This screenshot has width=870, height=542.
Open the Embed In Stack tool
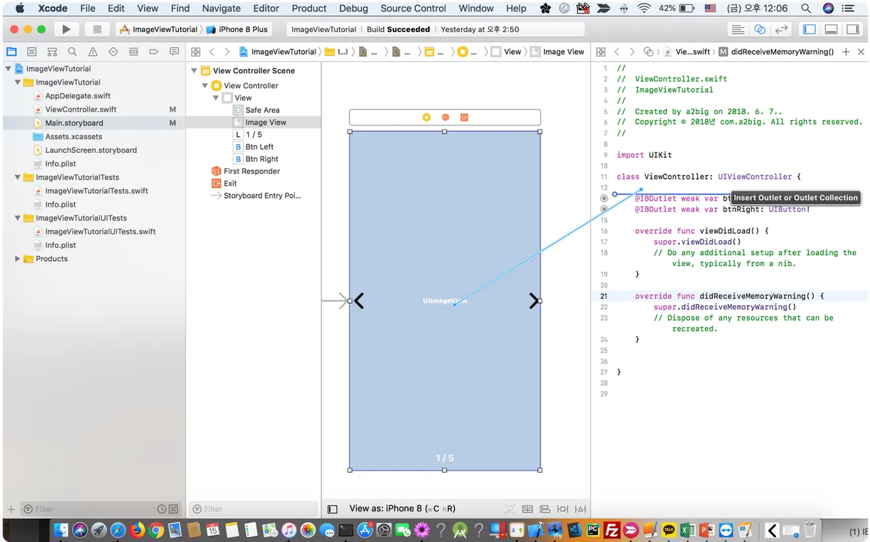(x=527, y=509)
